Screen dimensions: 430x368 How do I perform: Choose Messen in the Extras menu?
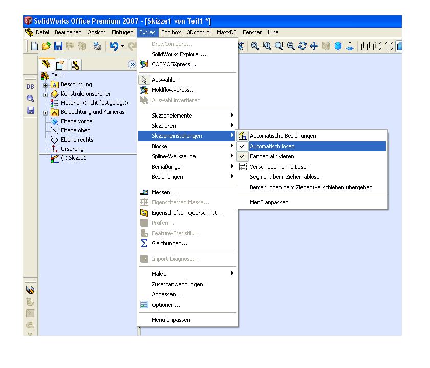click(x=187, y=192)
